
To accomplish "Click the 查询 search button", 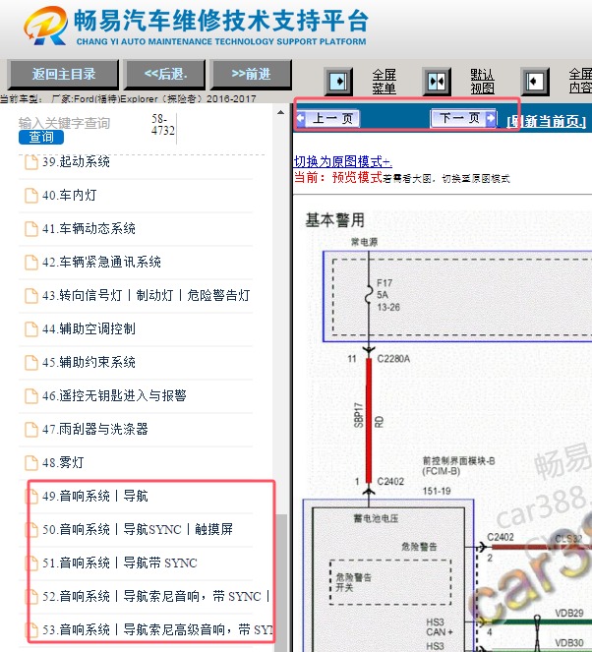I will (41, 138).
